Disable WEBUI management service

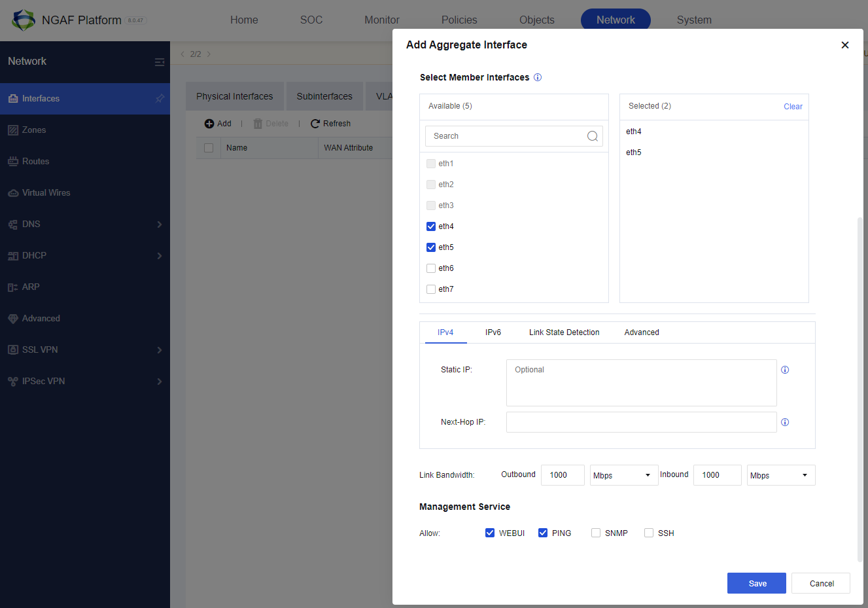coord(490,533)
